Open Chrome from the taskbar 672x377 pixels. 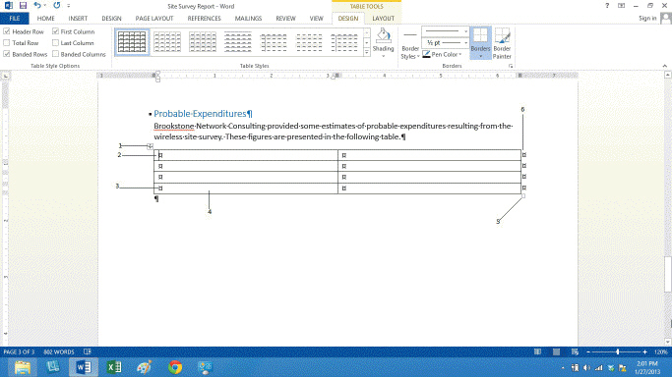pos(175,367)
